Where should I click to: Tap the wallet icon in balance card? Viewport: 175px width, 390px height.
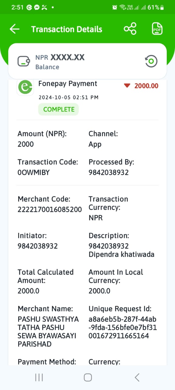pos(24,61)
